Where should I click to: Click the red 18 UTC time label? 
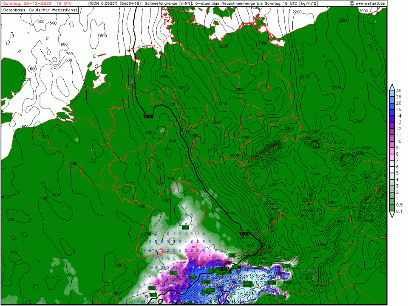[64, 3]
